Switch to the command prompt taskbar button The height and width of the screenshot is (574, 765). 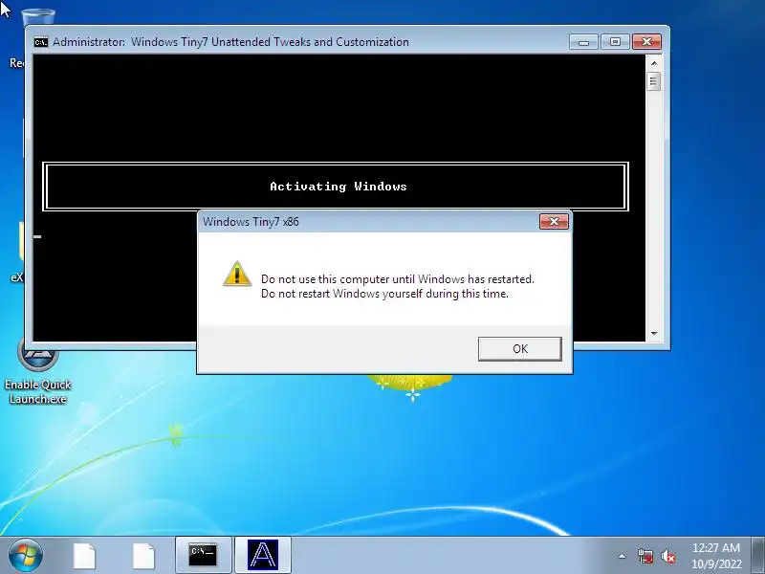(x=203, y=555)
